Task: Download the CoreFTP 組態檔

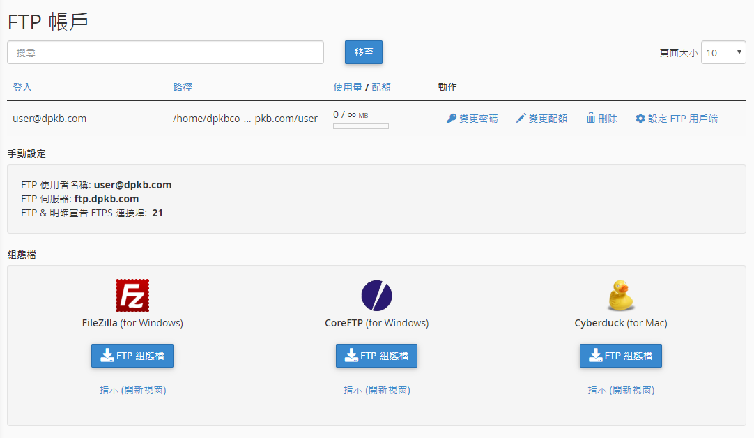Action: click(x=376, y=356)
